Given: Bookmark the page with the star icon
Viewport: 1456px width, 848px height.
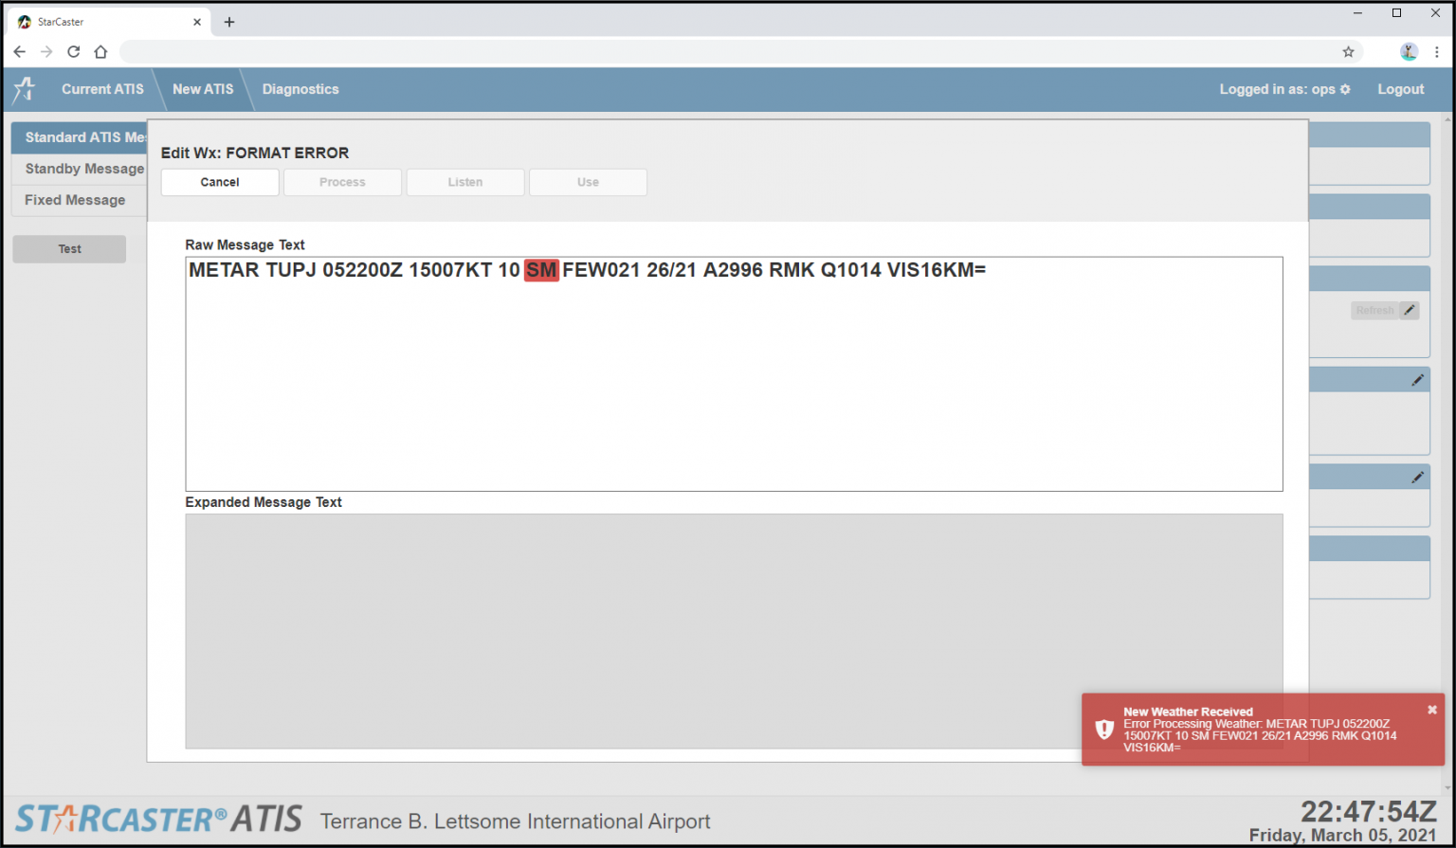Looking at the screenshot, I should (x=1348, y=51).
